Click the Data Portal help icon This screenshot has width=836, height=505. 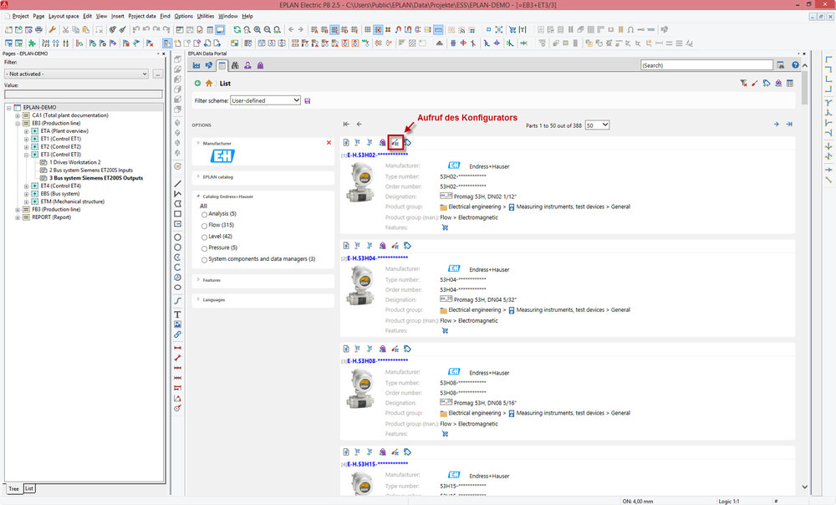[x=795, y=65]
